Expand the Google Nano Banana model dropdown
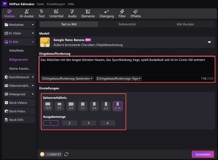The height and width of the screenshot is (160, 218). click(209, 42)
